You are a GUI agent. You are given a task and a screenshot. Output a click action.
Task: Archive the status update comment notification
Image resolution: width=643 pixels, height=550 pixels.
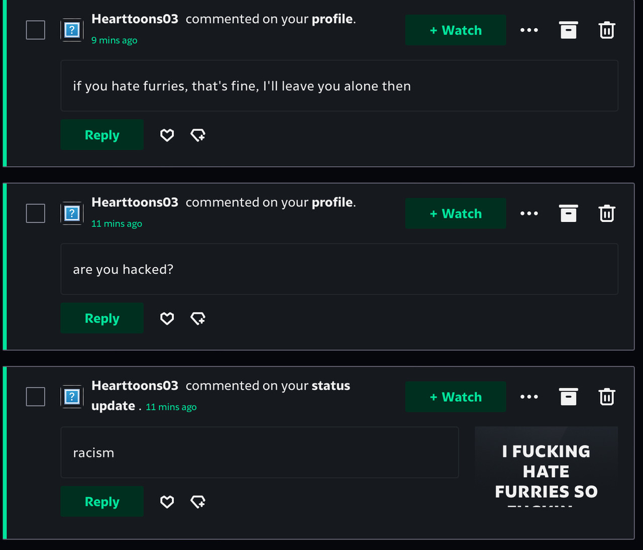pos(568,397)
